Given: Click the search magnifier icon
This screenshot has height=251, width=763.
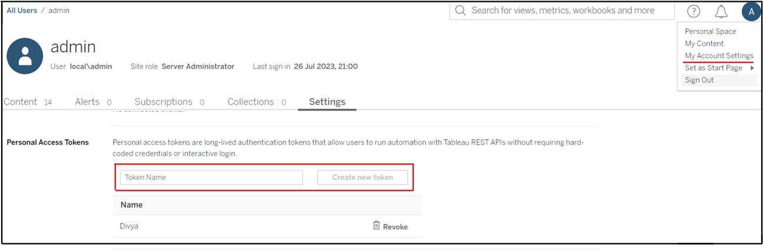Looking at the screenshot, I should 460,11.
